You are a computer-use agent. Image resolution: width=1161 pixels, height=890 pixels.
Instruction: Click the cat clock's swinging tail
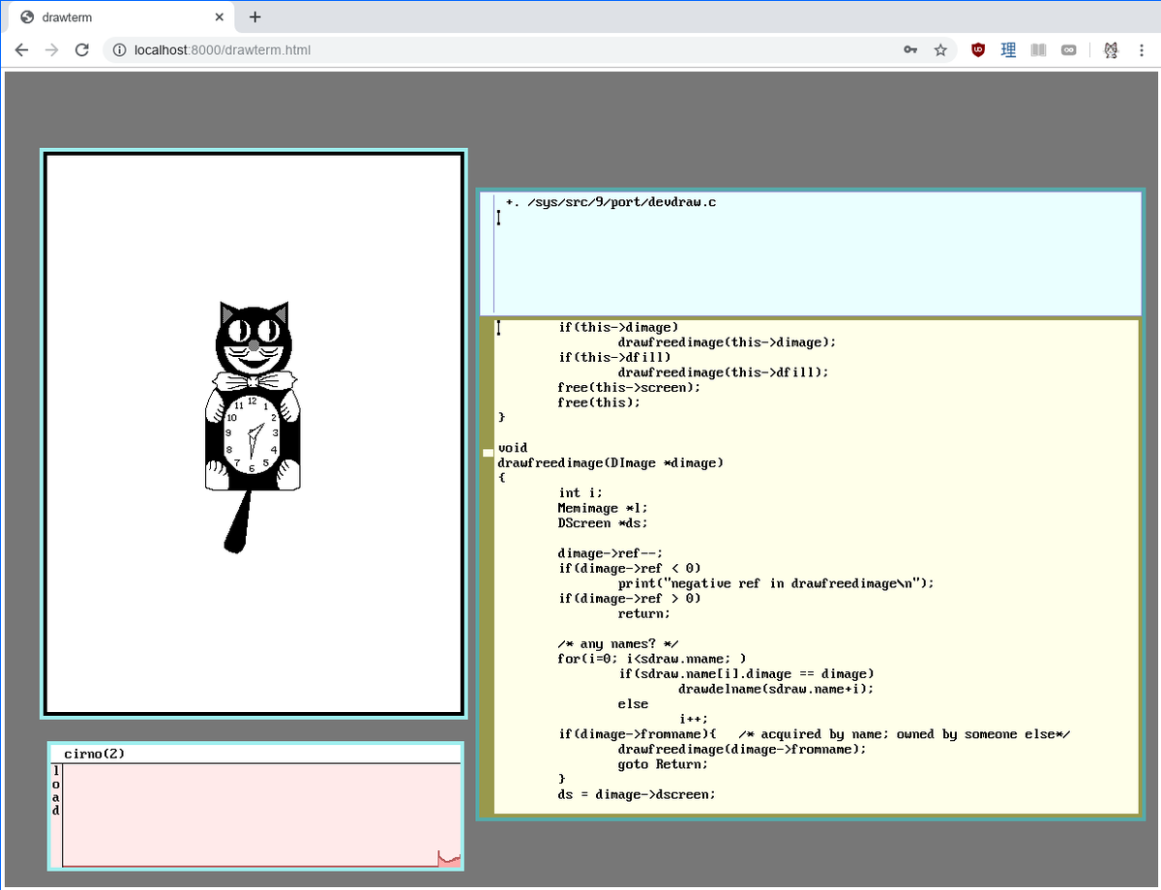coord(240,521)
